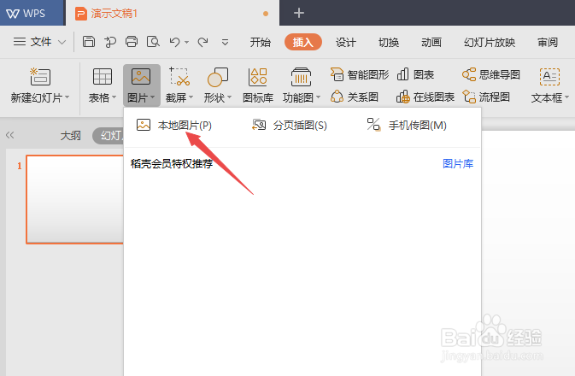The height and width of the screenshot is (376, 575).
Task: Open the 图片库 link
Action: [x=458, y=163]
